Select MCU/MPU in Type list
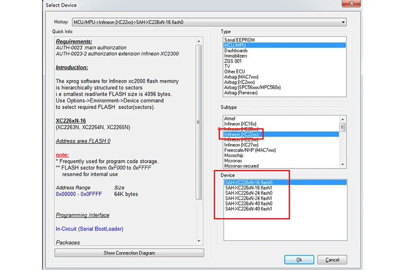 point(284,45)
